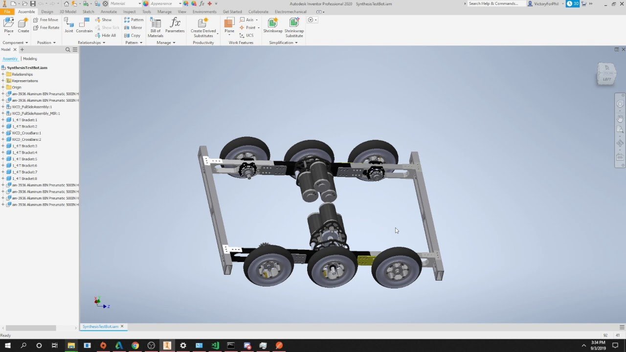Select the Joint tool
This screenshot has width=626, height=352.
68,25
